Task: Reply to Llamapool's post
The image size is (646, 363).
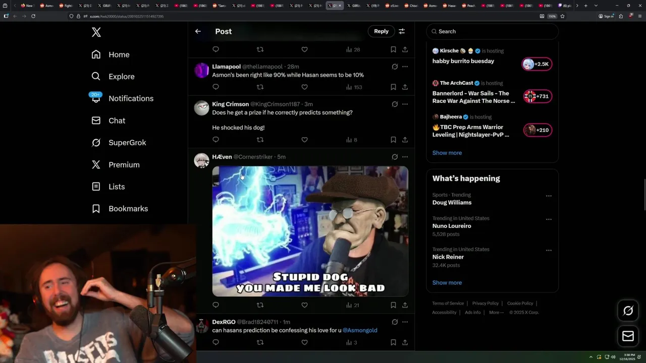Action: [216, 87]
